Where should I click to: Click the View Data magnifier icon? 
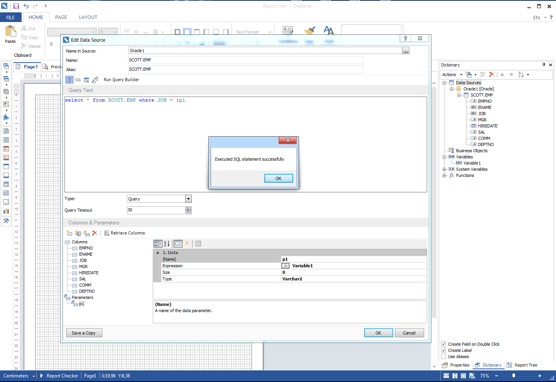pos(86,80)
